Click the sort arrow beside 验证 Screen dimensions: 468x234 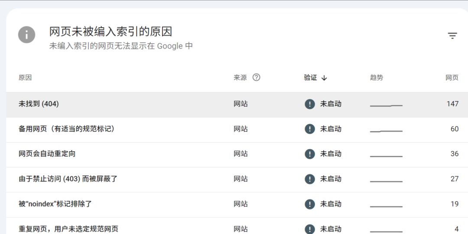[325, 78]
